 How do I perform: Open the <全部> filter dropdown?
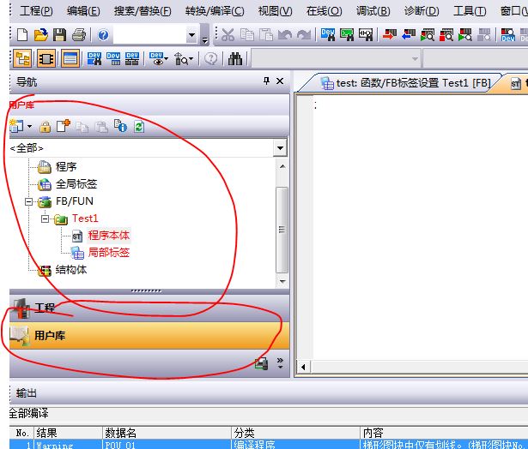click(x=280, y=148)
